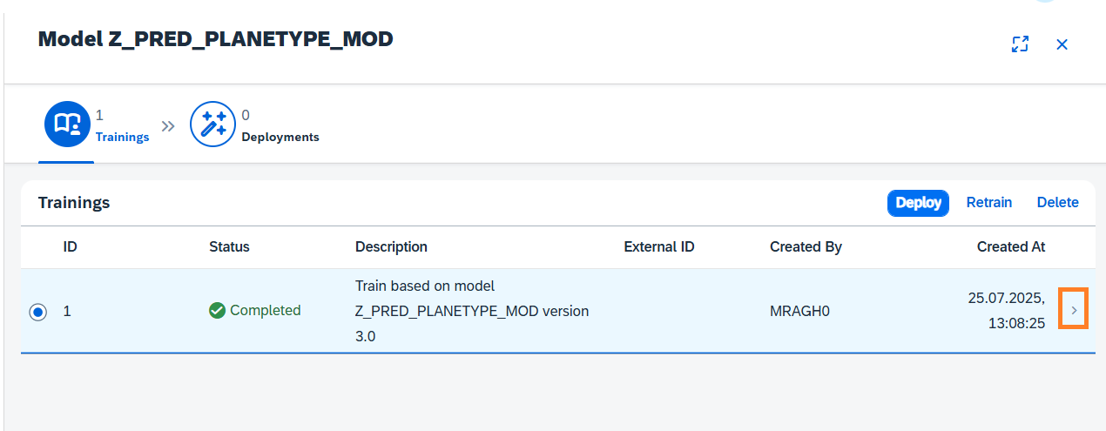
Task: Click the Status column header
Action: 229,247
